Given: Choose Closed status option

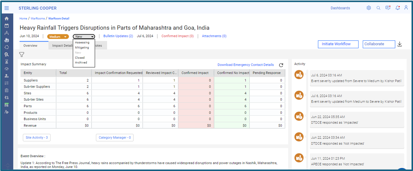Looking at the screenshot, I should pyautogui.click(x=80, y=58).
